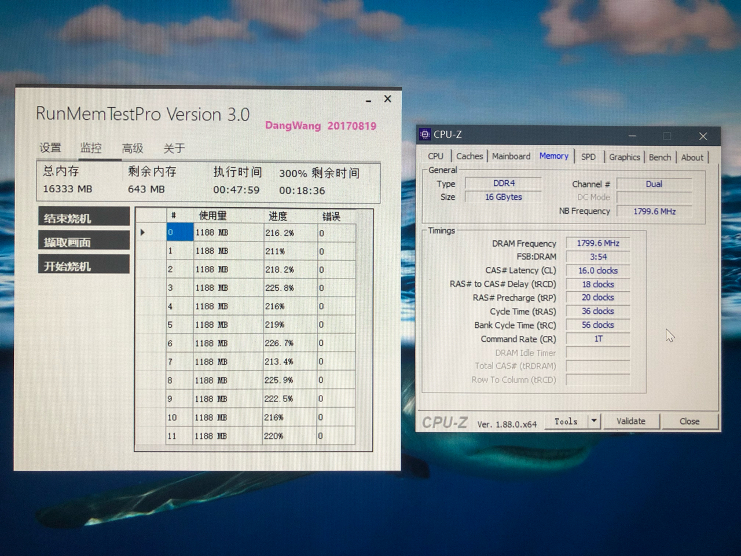Click the CPU-Z app icon in title bar
741x556 pixels.
click(x=425, y=134)
